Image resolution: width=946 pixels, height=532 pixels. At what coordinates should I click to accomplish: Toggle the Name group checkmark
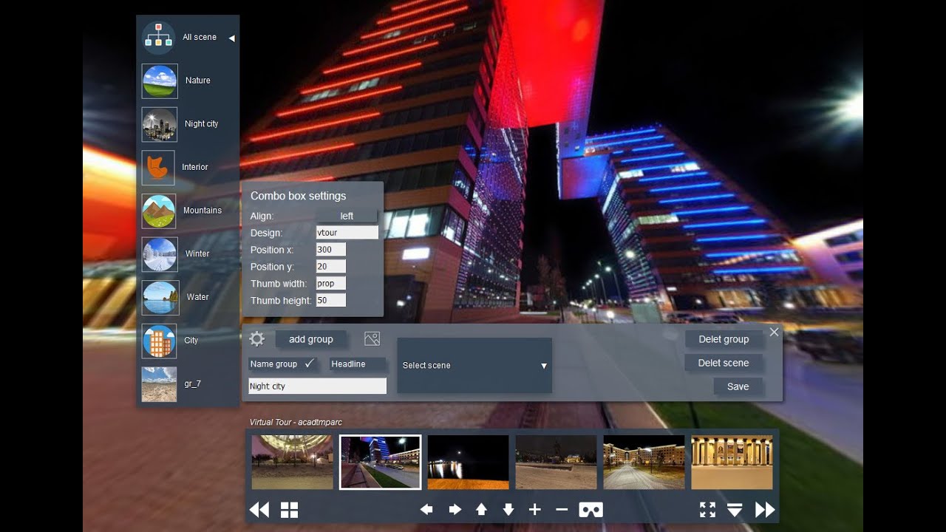pos(310,364)
